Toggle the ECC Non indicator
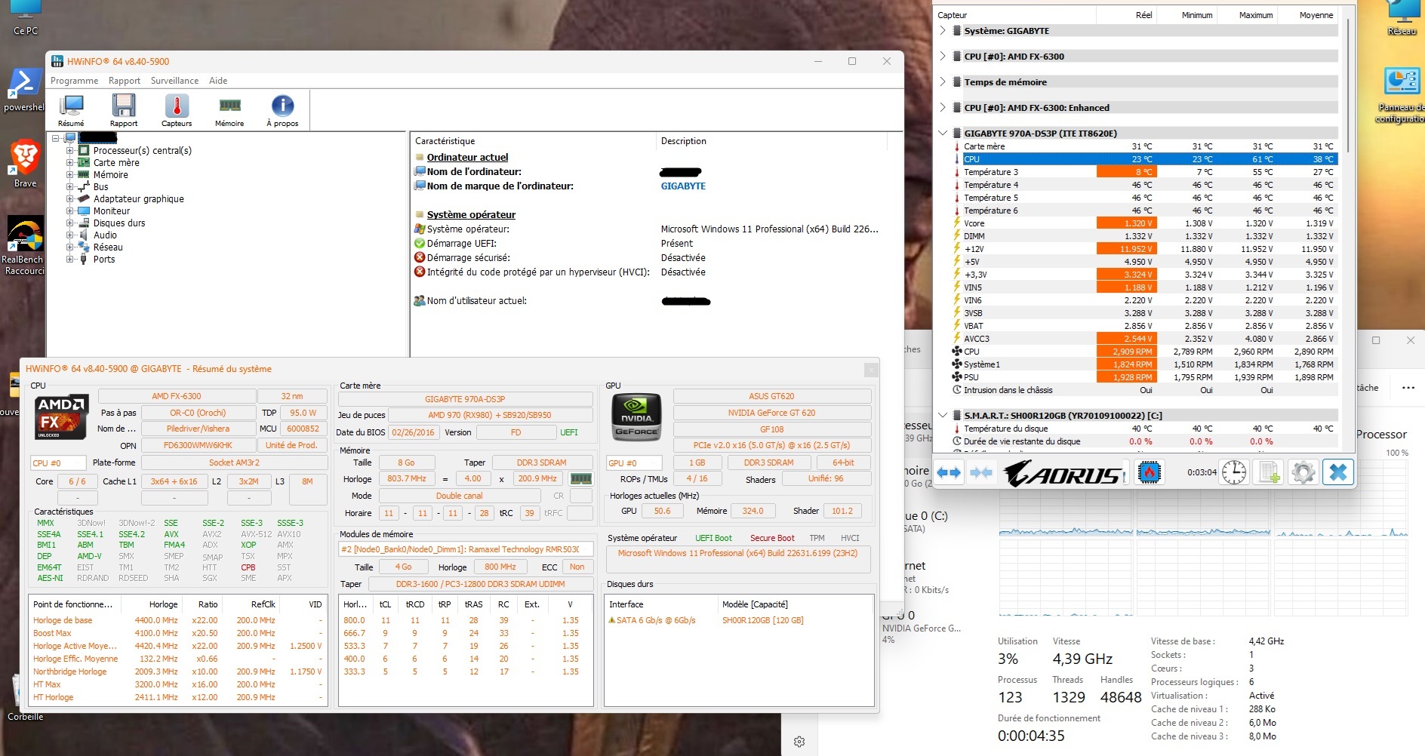Screen dimensions: 1425x756 577,567
